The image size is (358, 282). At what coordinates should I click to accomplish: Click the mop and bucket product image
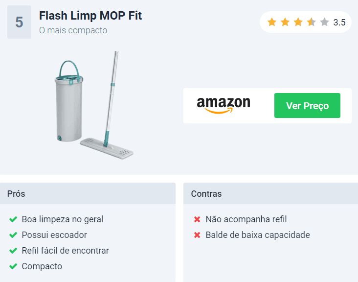point(94,105)
